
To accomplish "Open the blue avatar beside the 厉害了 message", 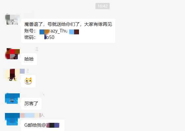I will 12,98.
